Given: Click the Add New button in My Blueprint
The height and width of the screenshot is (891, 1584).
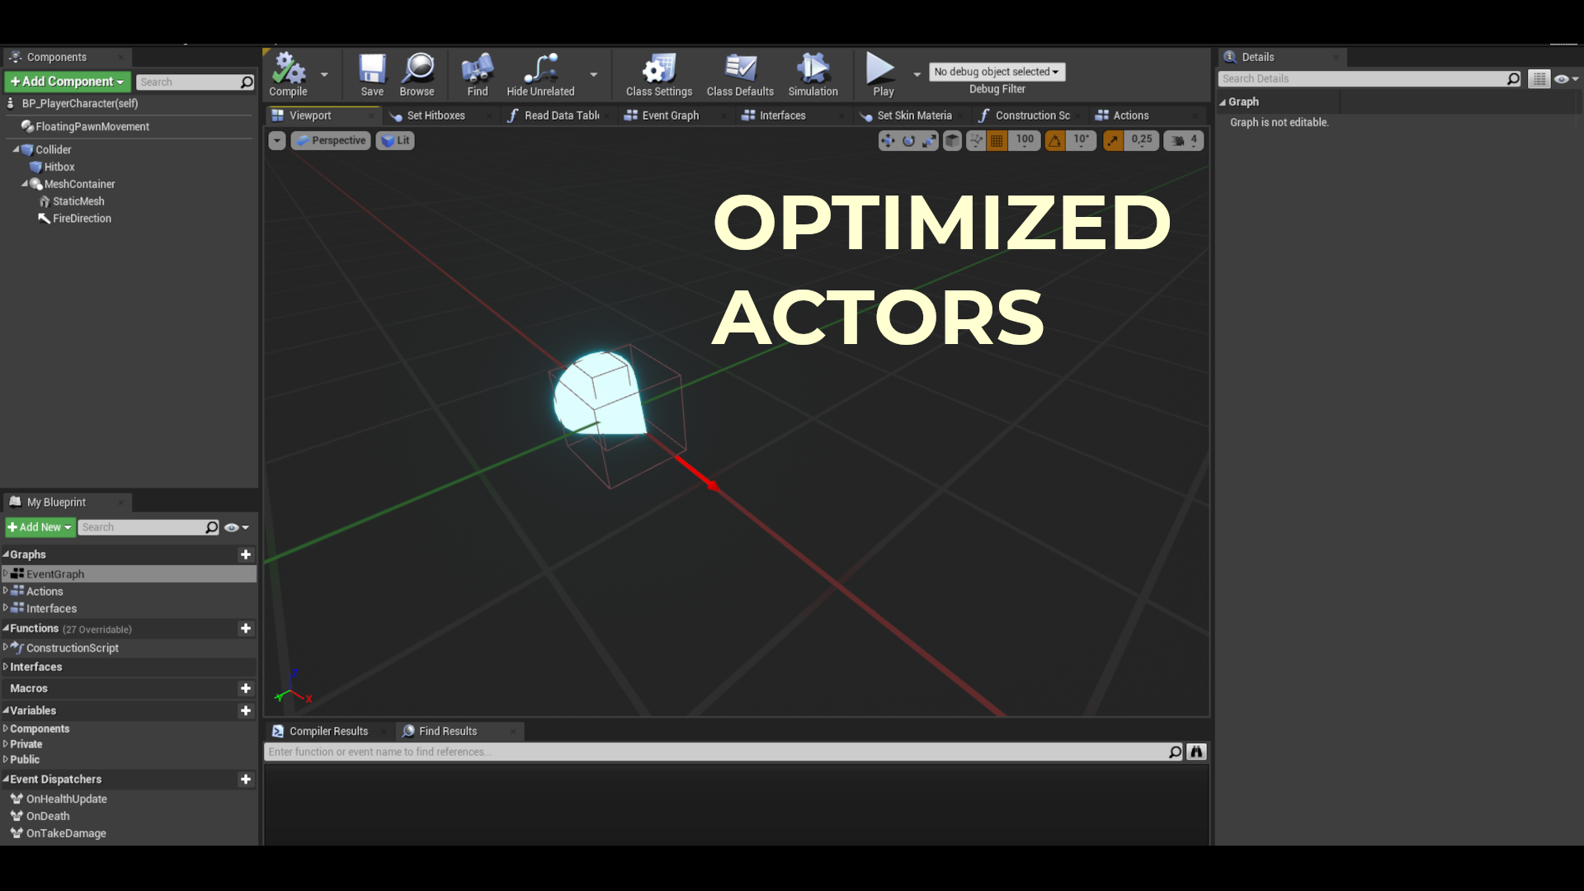Looking at the screenshot, I should point(40,527).
